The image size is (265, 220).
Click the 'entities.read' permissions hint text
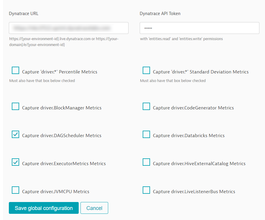coord(181,39)
